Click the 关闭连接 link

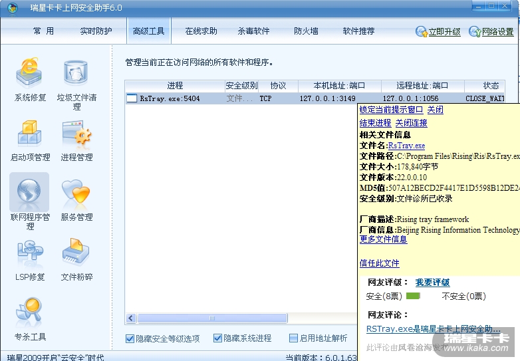pos(411,123)
